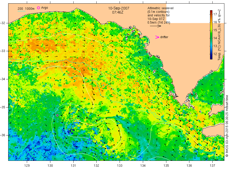Click the '200' depth contour legend text
The height and width of the screenshot is (169, 230).
click(20, 9)
